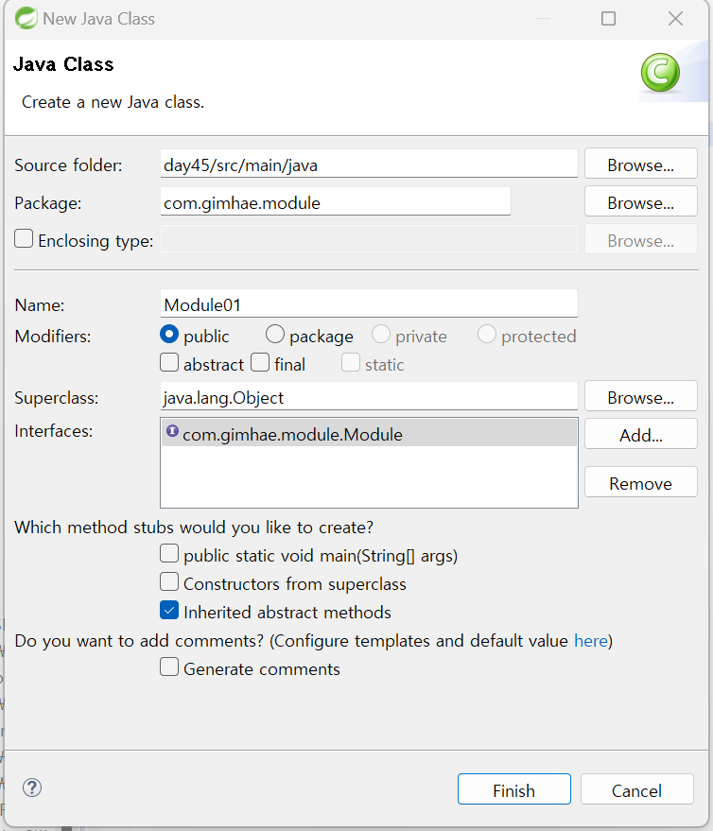Browse for the Source folder

[x=641, y=164]
